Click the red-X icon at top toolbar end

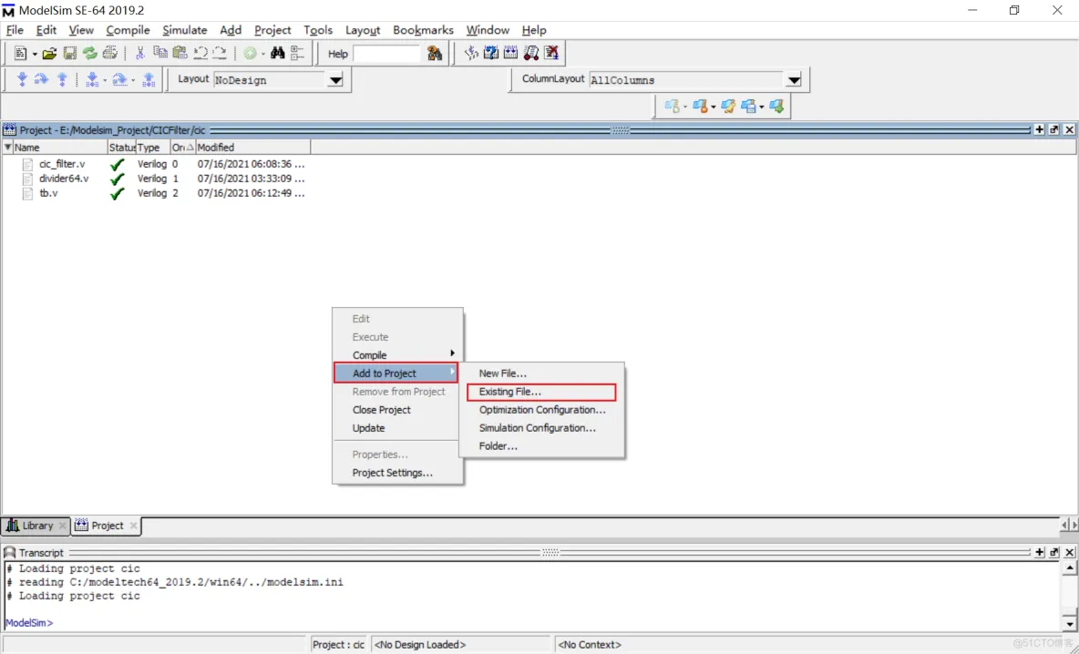tap(551, 53)
